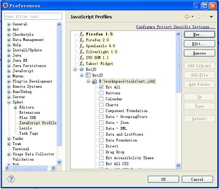
Task: Click the OpenLaszlo 4.0 profile icon
Action: [x=82, y=46]
